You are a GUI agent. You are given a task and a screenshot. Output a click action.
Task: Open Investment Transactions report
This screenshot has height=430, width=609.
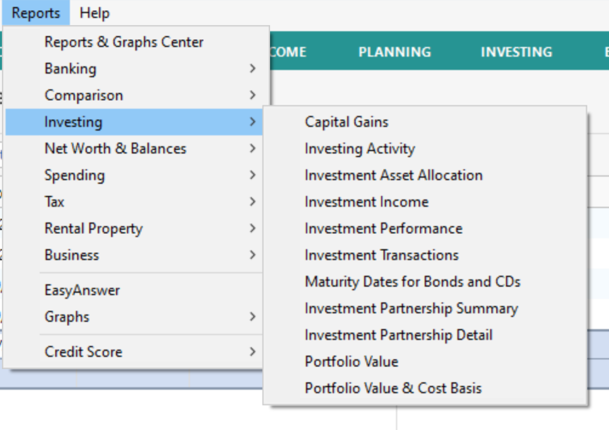(381, 256)
